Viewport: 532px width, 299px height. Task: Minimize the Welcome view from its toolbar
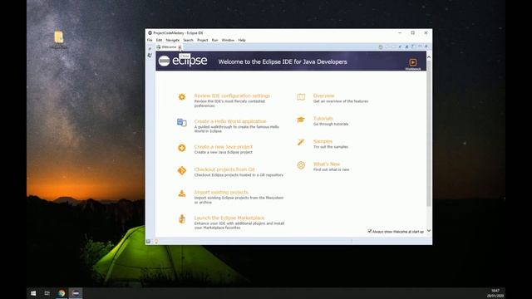click(x=420, y=47)
